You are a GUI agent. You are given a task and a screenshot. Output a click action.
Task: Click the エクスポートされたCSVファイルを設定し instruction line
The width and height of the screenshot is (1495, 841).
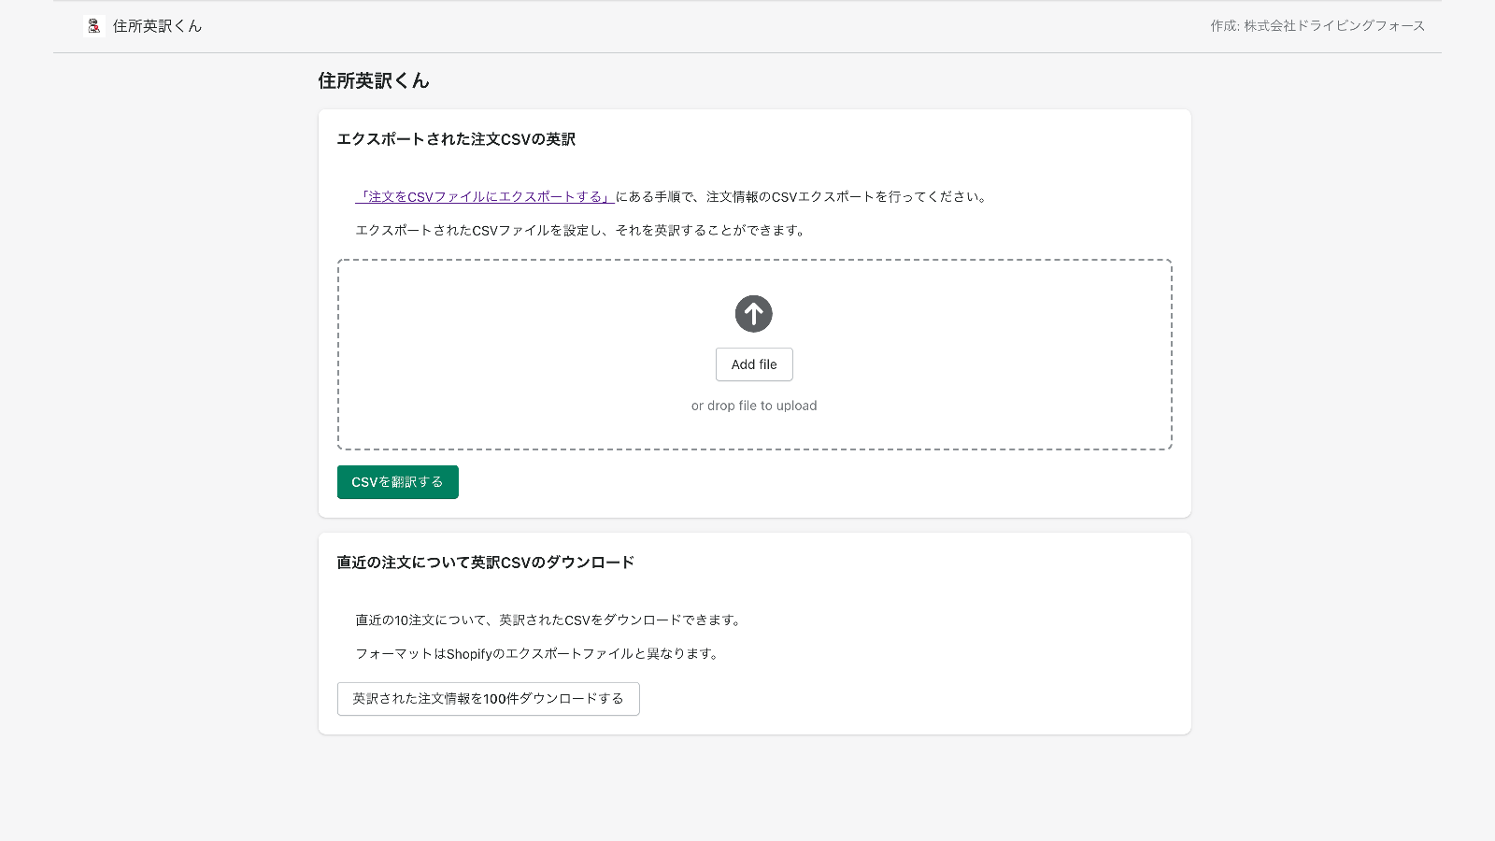[x=582, y=230]
